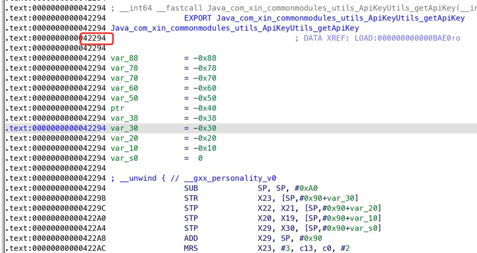Click the -0x40 offset value
The width and height of the screenshot is (477, 253).
point(205,108)
